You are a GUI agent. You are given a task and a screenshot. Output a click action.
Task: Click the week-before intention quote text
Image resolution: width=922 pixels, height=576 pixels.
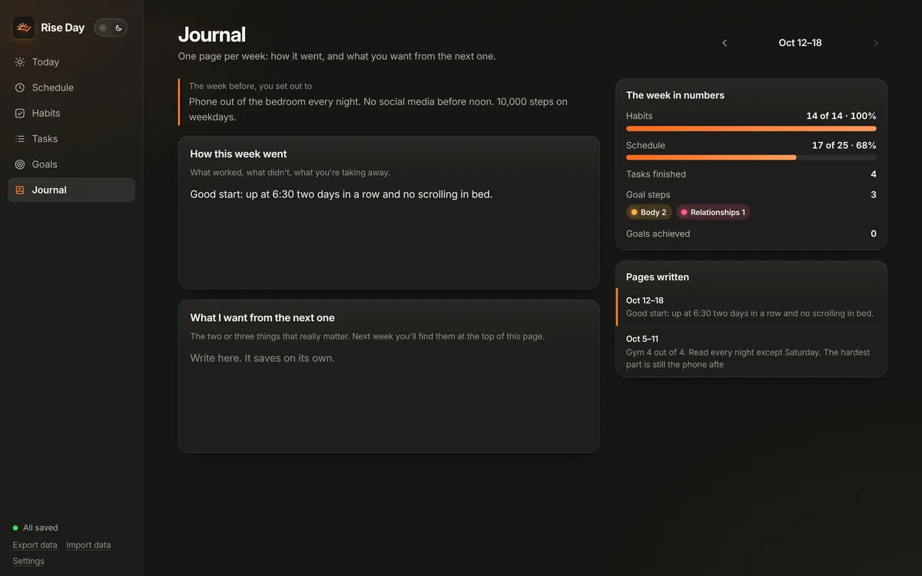coord(378,109)
